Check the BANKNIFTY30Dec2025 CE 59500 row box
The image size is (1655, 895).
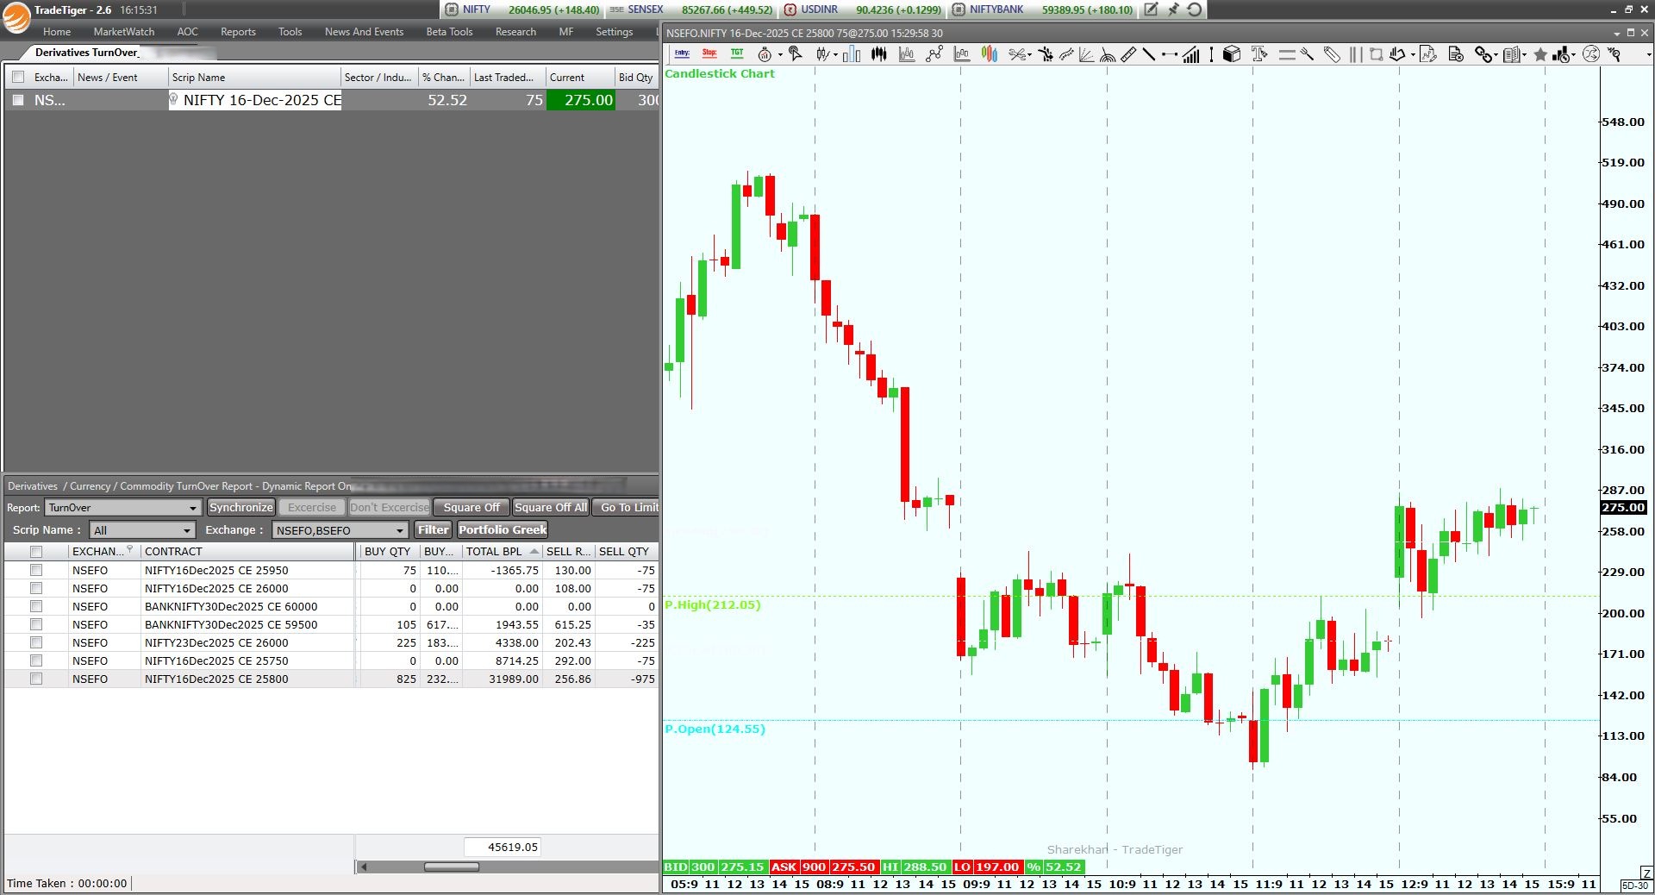pyautogui.click(x=36, y=624)
